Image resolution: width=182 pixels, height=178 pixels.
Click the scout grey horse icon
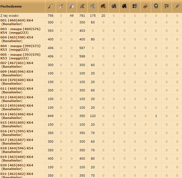(x=93, y=6)
